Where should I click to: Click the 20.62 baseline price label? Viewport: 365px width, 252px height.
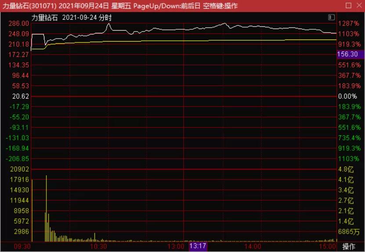[21, 96]
